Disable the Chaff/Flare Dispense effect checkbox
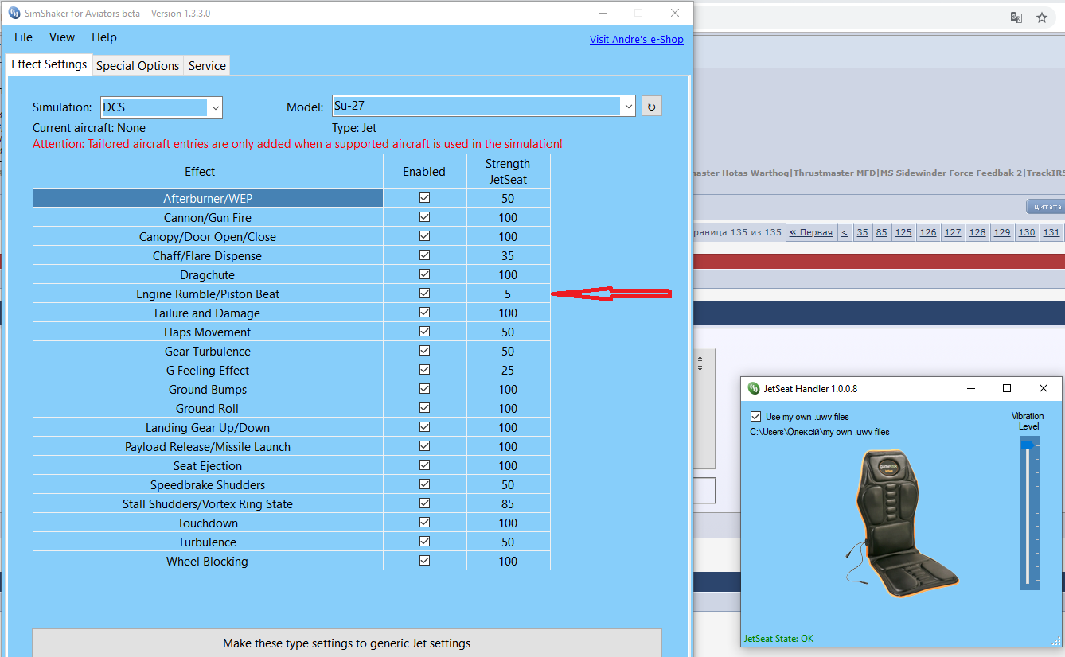Screen dimensions: 1065x657 [x=424, y=255]
